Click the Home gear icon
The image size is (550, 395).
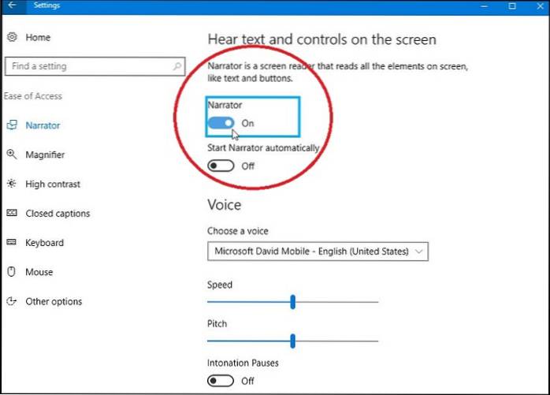click(12, 37)
